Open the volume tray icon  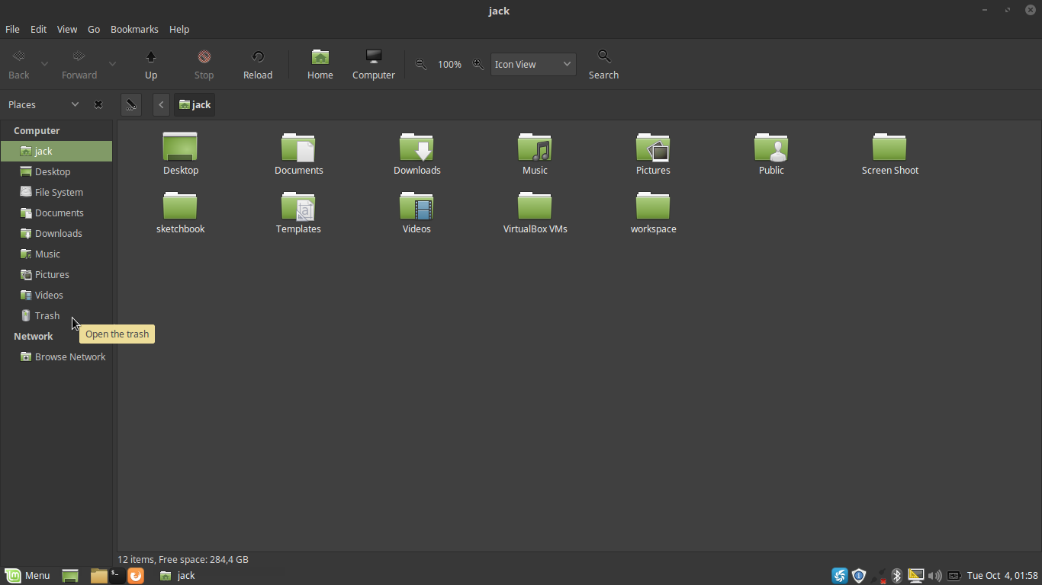coord(934,576)
